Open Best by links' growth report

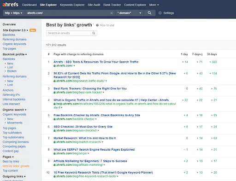pyautogui.click(x=16, y=166)
